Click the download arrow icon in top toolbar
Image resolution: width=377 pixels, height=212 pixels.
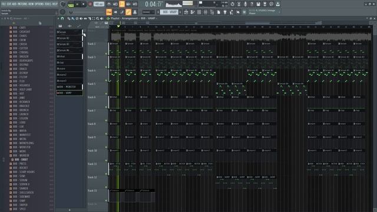point(277,4)
